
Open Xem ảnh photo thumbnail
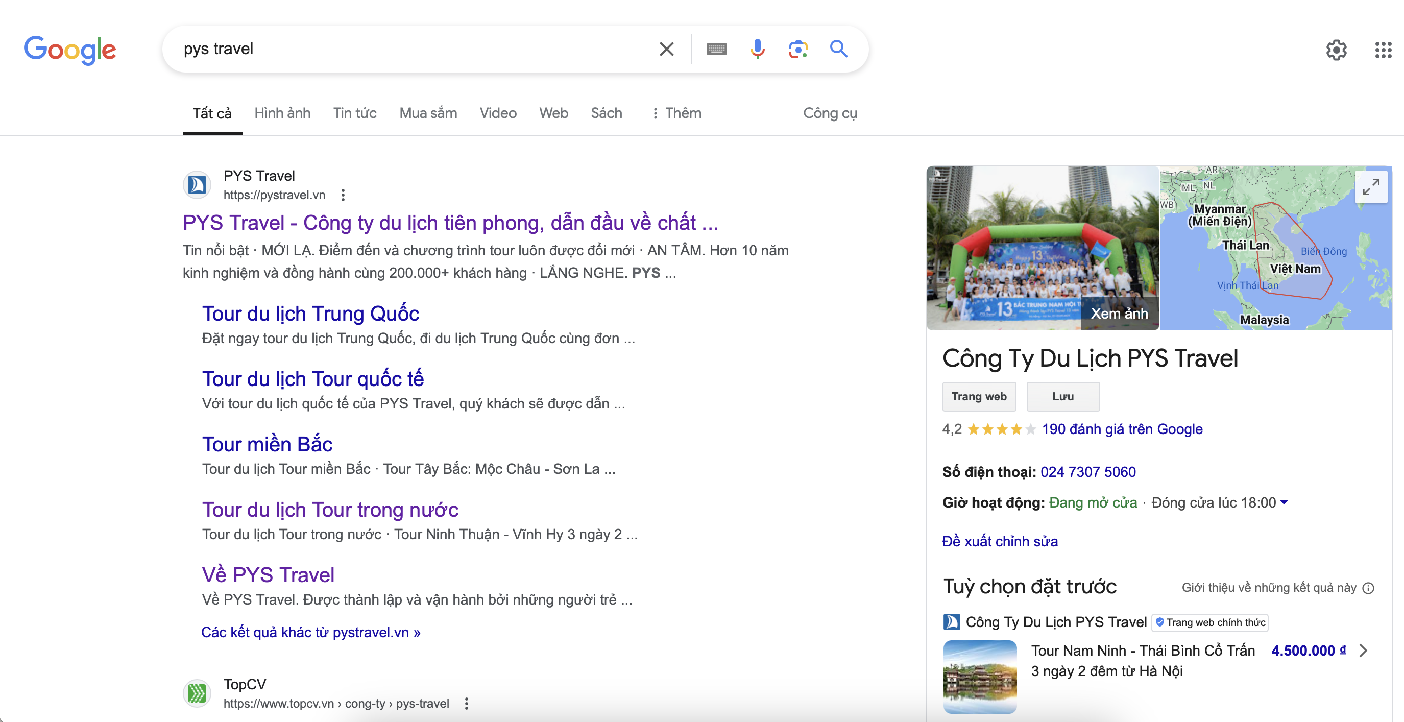1043,248
